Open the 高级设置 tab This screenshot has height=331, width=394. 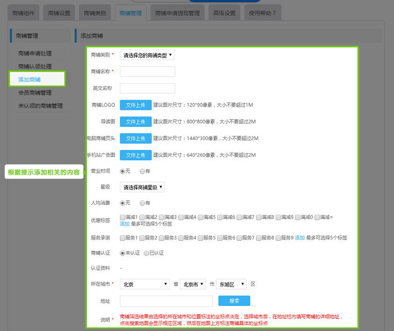tap(225, 13)
